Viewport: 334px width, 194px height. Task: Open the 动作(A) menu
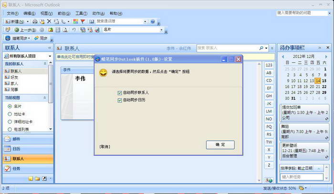(x=98, y=13)
